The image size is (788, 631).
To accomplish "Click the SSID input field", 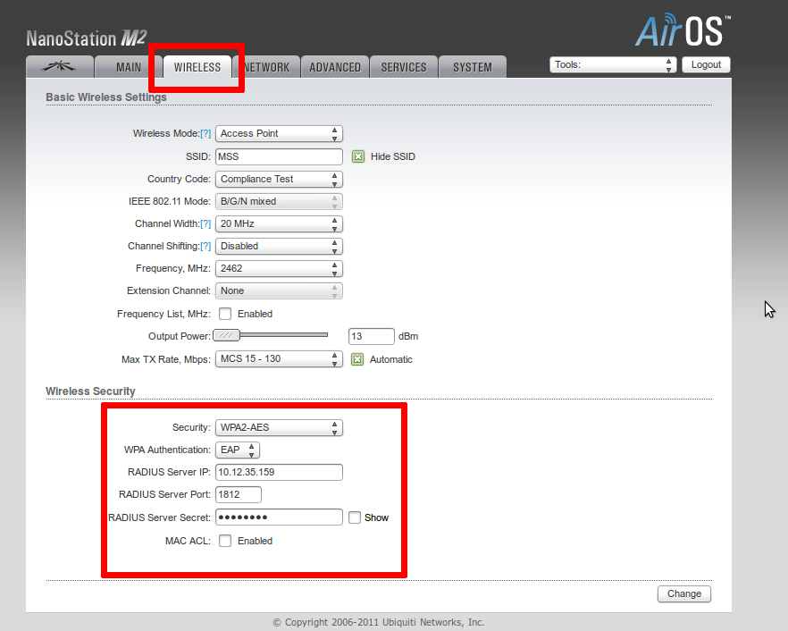I will [x=279, y=157].
